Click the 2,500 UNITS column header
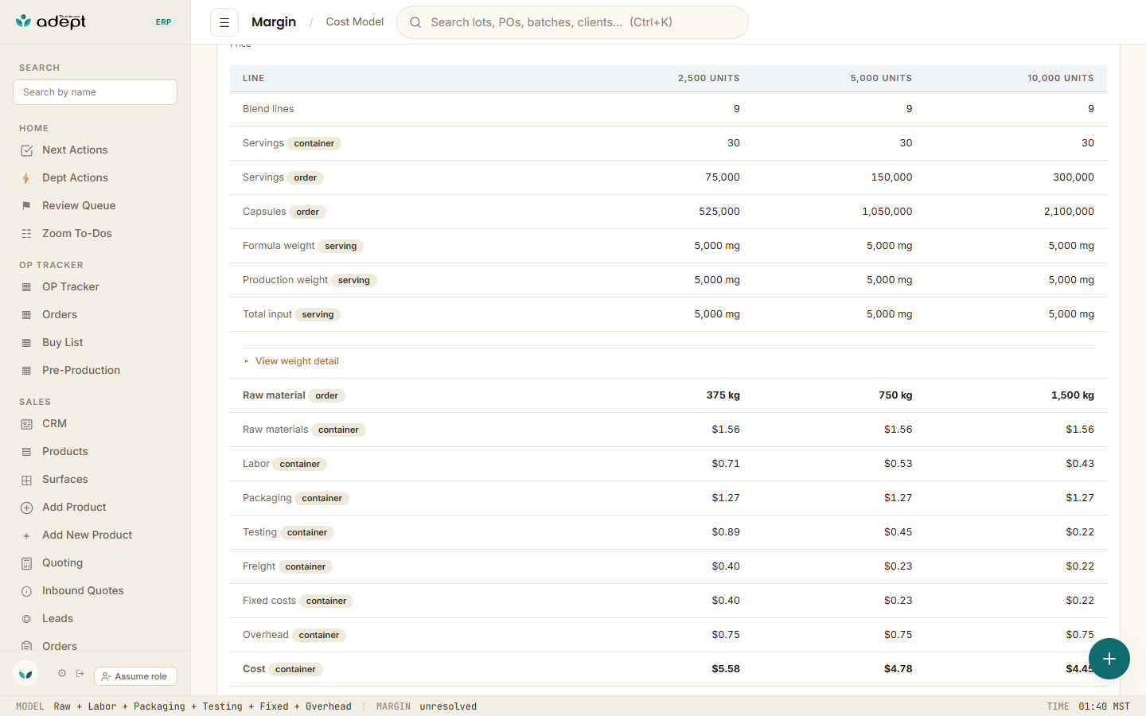The width and height of the screenshot is (1146, 716). 709,78
